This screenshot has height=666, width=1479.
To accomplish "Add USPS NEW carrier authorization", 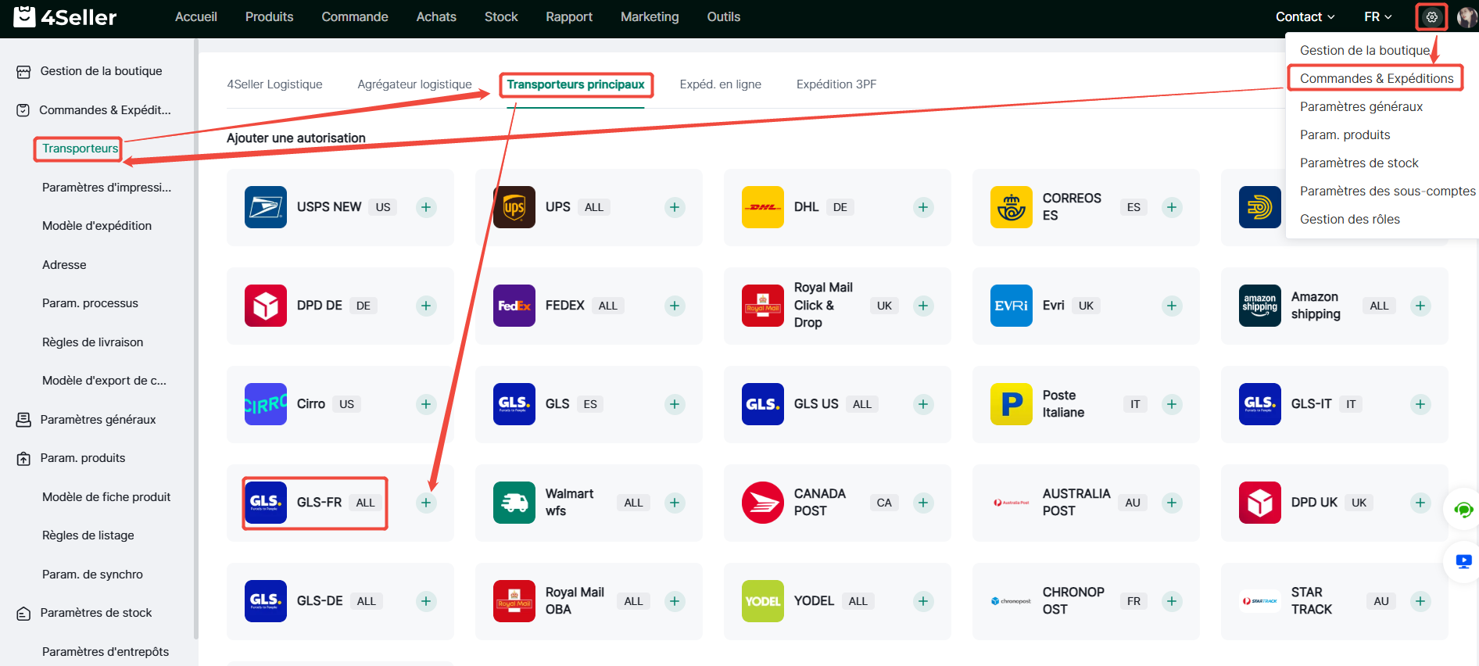I will (426, 207).
